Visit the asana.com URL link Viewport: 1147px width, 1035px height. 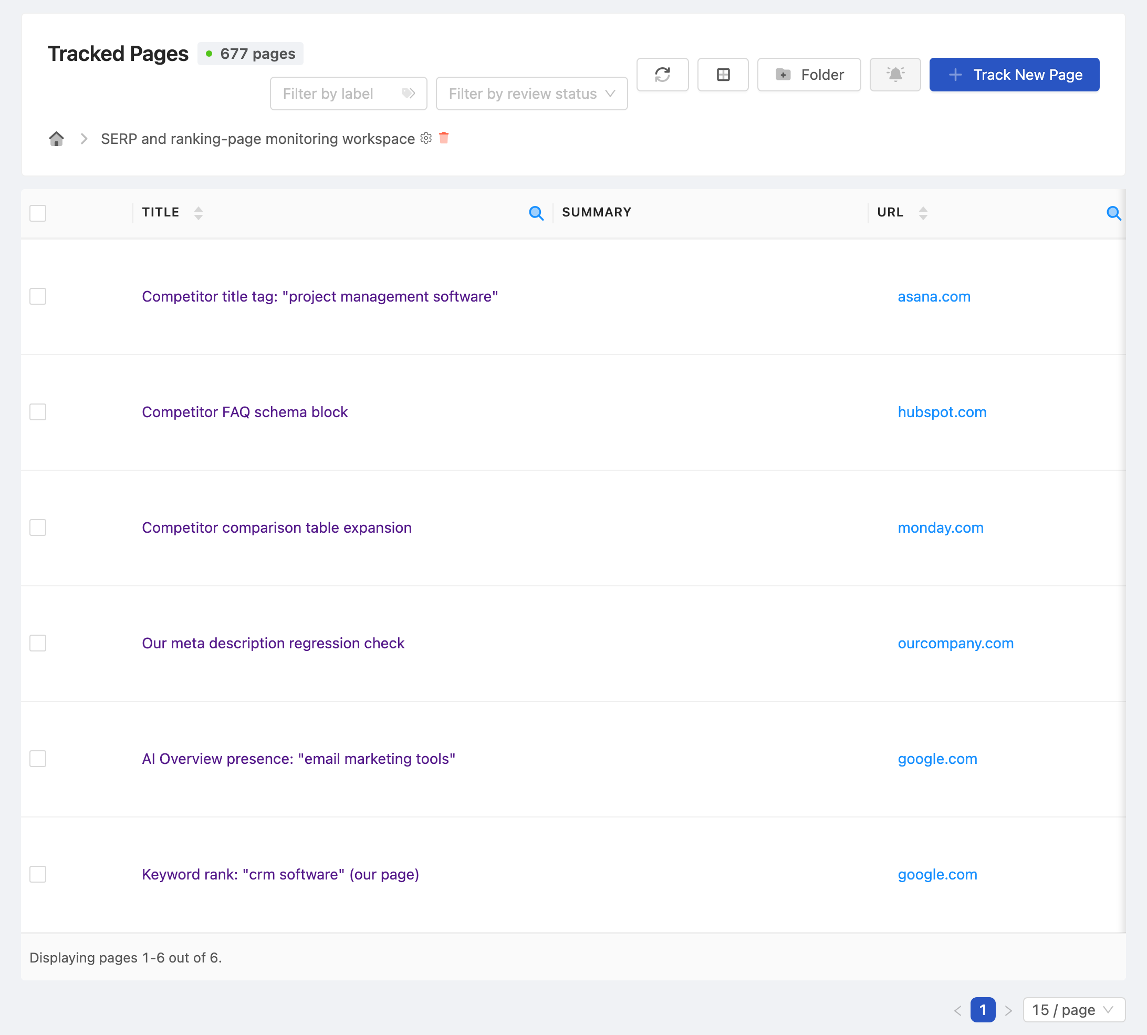coord(934,296)
